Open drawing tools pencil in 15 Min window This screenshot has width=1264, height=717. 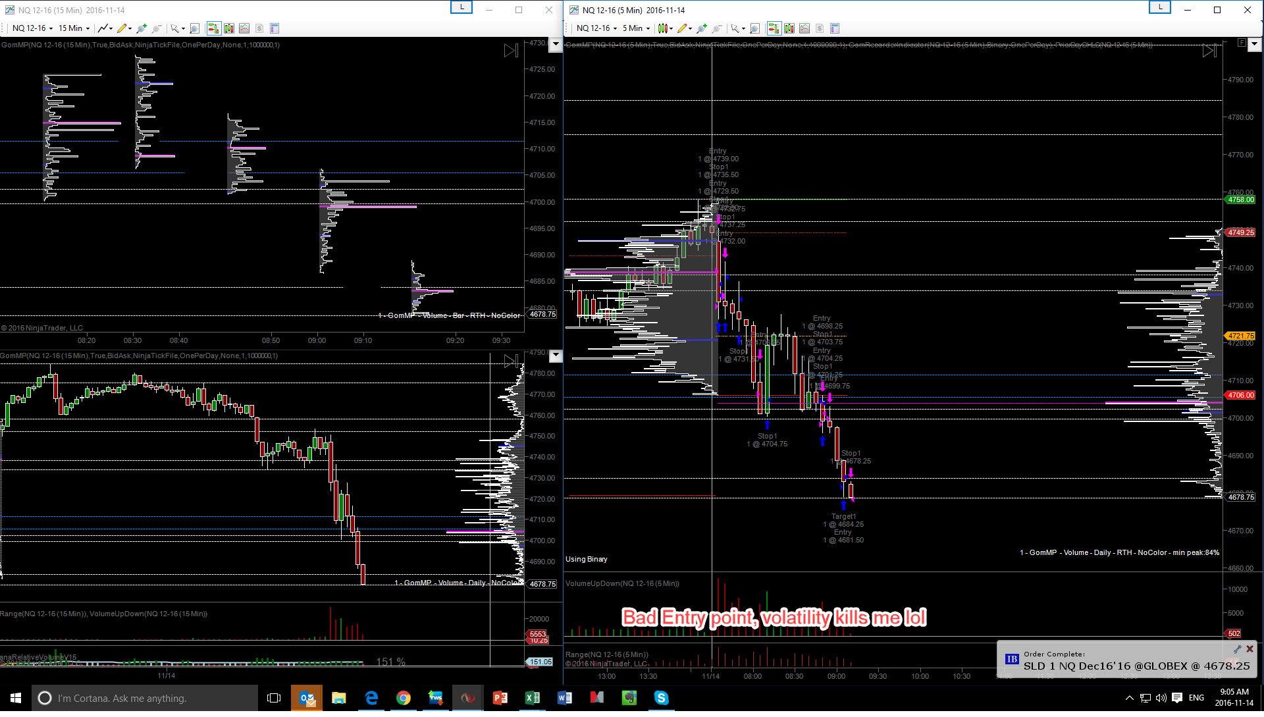pyautogui.click(x=124, y=28)
